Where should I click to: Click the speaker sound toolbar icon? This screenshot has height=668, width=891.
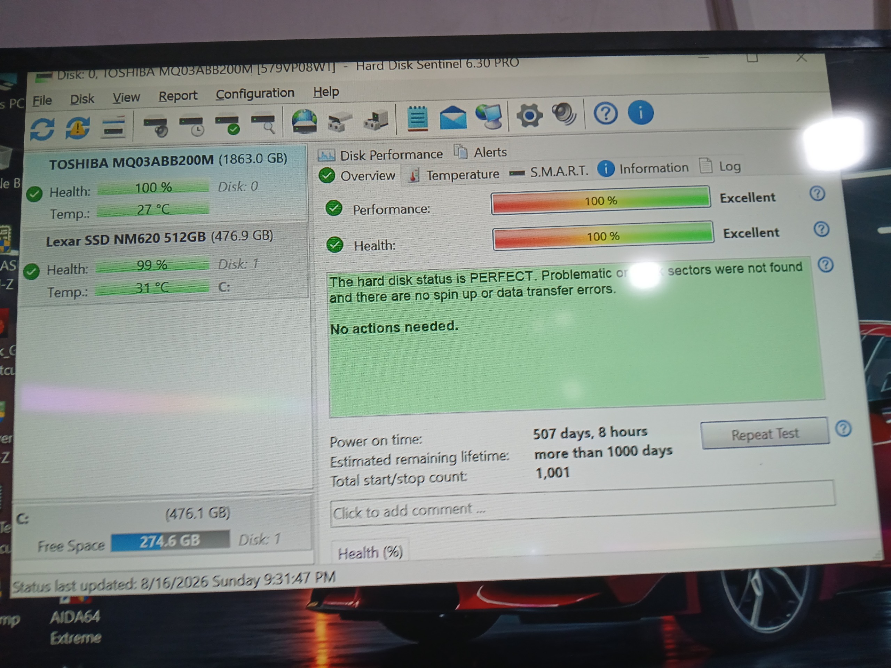[564, 114]
